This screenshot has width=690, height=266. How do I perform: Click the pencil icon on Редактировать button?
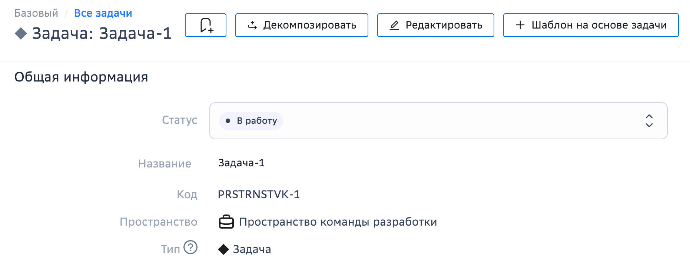tap(395, 25)
